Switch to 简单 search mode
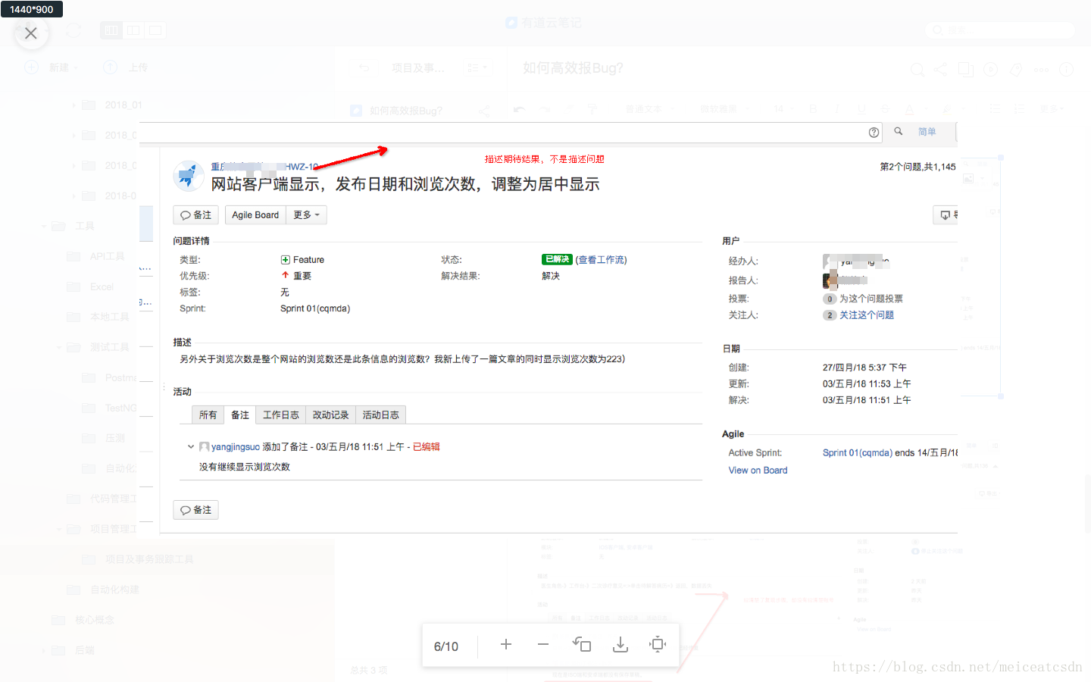The width and height of the screenshot is (1091, 682). pos(927,132)
